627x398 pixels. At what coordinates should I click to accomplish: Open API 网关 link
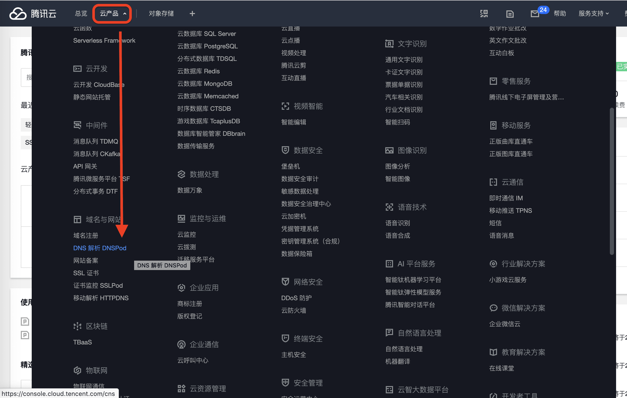coord(85,166)
